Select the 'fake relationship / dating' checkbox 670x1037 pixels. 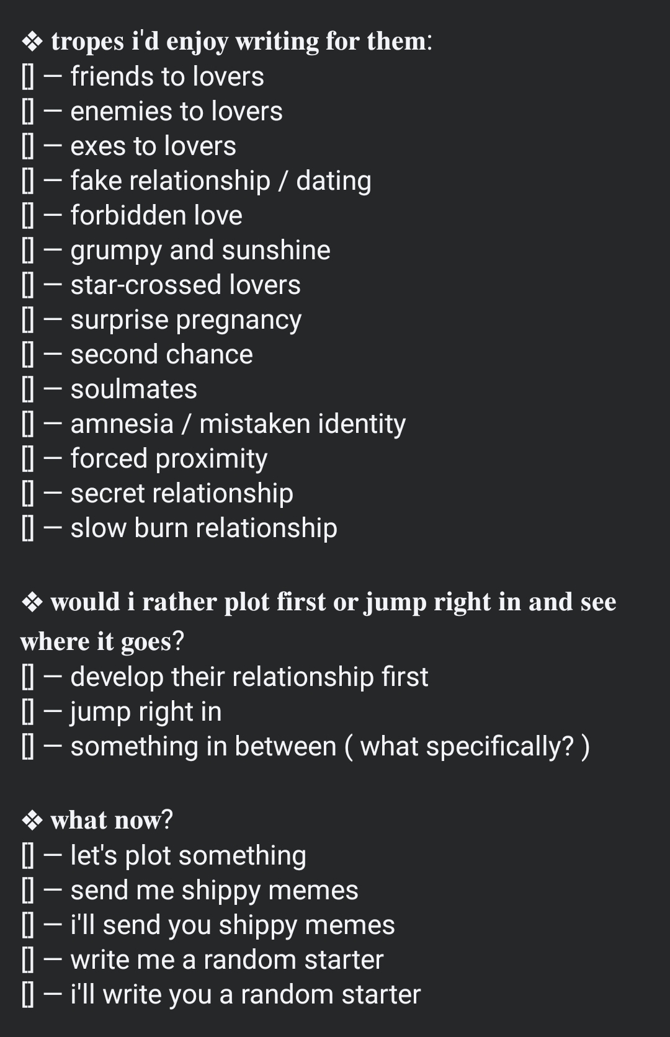point(28,182)
